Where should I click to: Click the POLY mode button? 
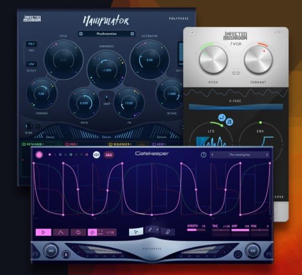point(32,44)
